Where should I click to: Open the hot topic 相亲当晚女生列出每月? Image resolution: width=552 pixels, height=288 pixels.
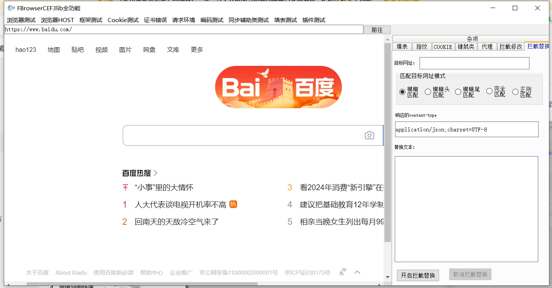(x=342, y=222)
